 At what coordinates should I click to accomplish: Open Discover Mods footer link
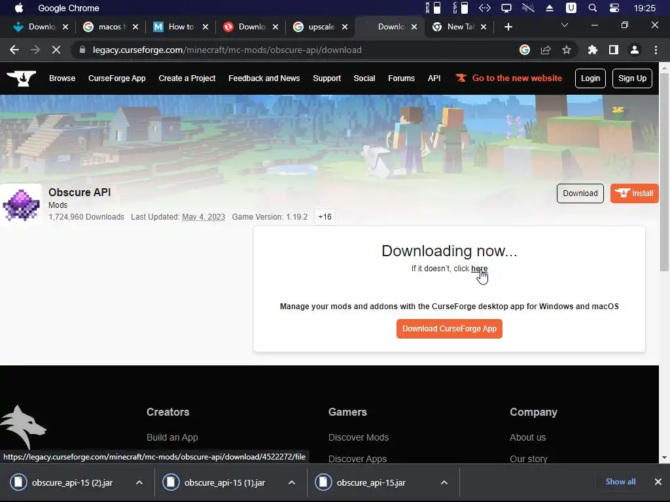(x=358, y=437)
